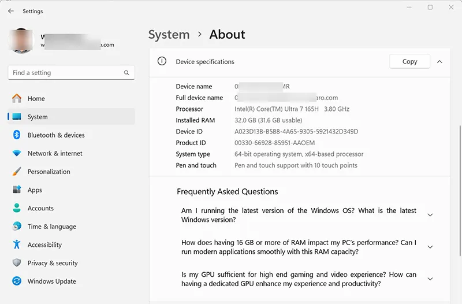The width and height of the screenshot is (462, 304).
Task: Click the System type 64-bit value
Action: coord(299,154)
